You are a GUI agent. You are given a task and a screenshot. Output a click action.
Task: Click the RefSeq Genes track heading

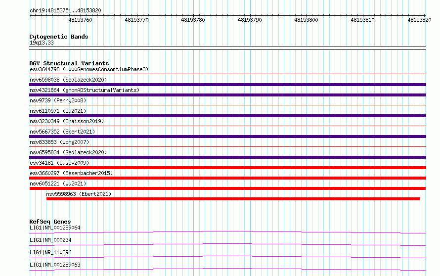(50, 222)
